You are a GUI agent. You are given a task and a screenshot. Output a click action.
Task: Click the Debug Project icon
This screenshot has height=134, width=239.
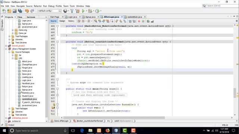(x=90, y=11)
